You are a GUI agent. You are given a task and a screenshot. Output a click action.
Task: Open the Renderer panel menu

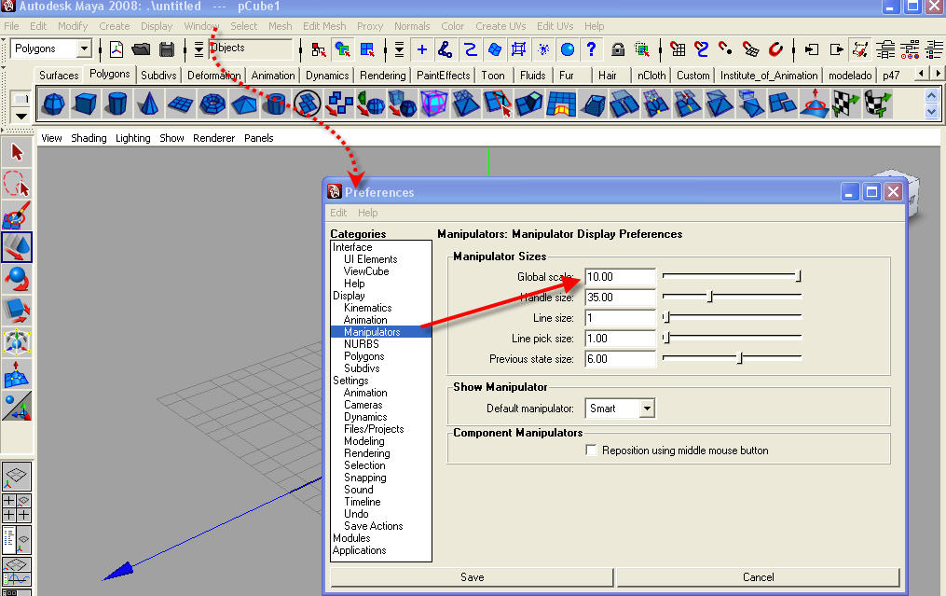coord(213,138)
